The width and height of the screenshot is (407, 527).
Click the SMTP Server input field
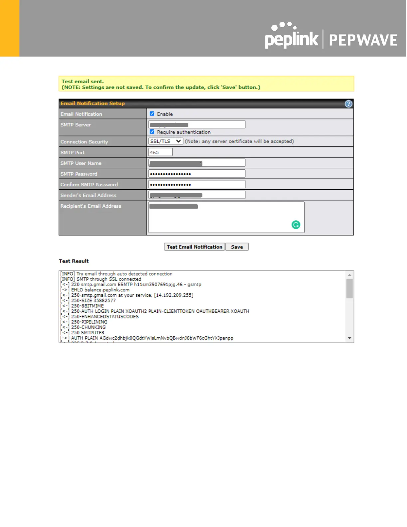coord(197,124)
